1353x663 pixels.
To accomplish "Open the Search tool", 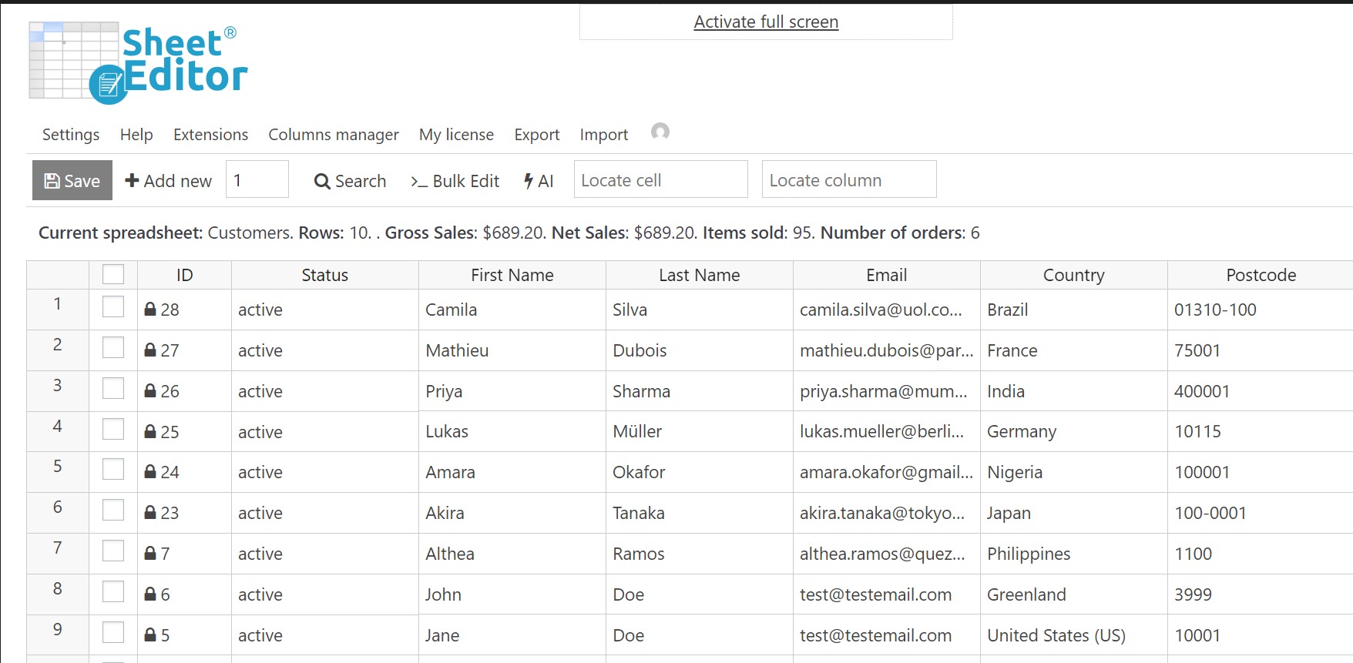I will pyautogui.click(x=350, y=181).
